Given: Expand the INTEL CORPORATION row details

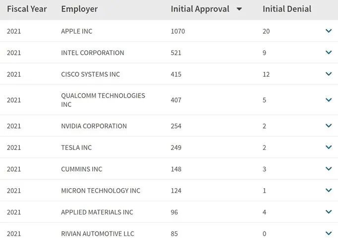Looking at the screenshot, I should pyautogui.click(x=328, y=52).
